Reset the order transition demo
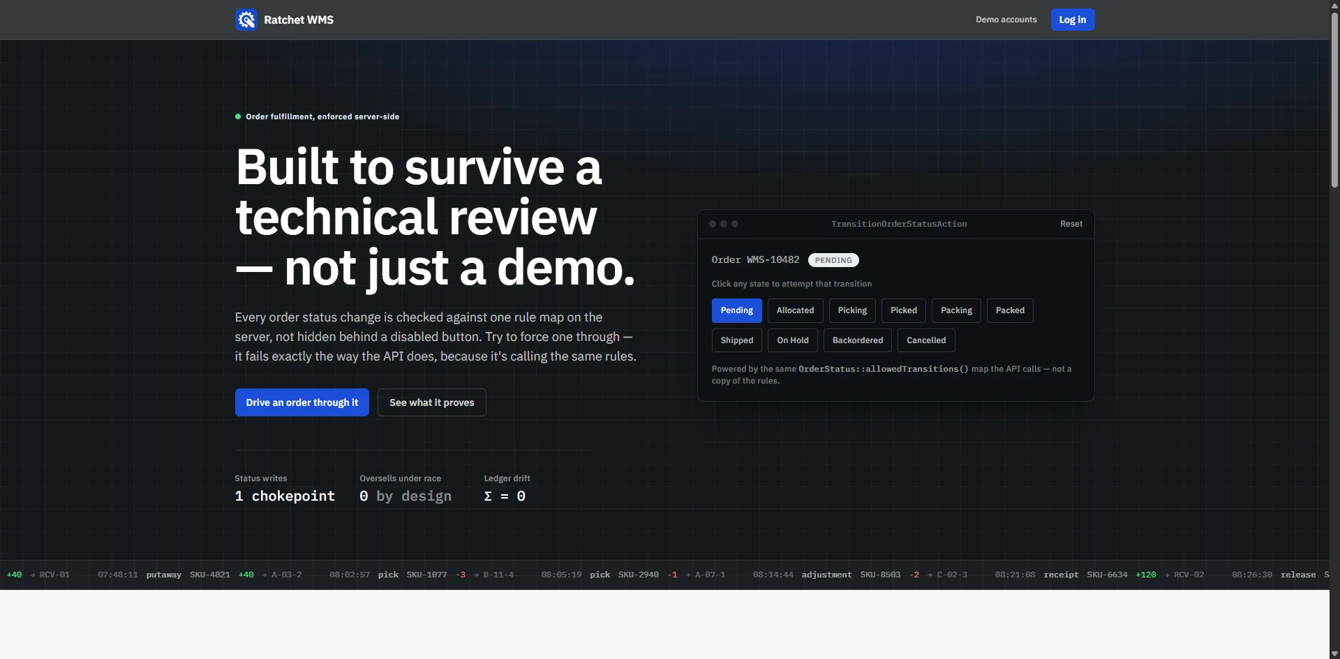 pyautogui.click(x=1071, y=224)
